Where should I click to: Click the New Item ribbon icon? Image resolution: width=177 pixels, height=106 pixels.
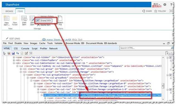click(6, 18)
